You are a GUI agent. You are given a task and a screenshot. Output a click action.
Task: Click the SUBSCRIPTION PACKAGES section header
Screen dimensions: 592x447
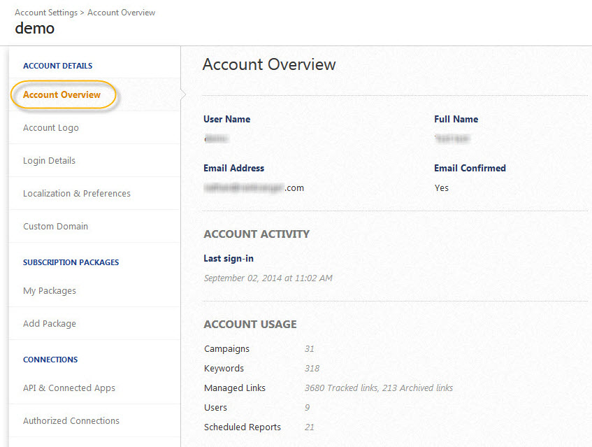[x=71, y=262]
